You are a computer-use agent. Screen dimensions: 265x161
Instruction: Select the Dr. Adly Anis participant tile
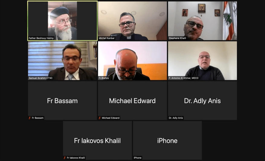click(203, 101)
